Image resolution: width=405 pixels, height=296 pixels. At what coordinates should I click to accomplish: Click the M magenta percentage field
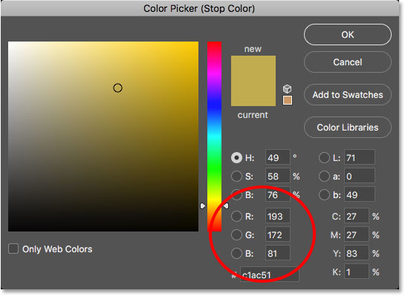(356, 234)
